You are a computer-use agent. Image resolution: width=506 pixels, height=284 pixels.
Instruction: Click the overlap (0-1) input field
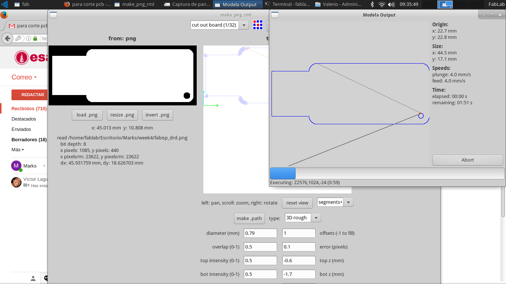[x=260, y=247]
